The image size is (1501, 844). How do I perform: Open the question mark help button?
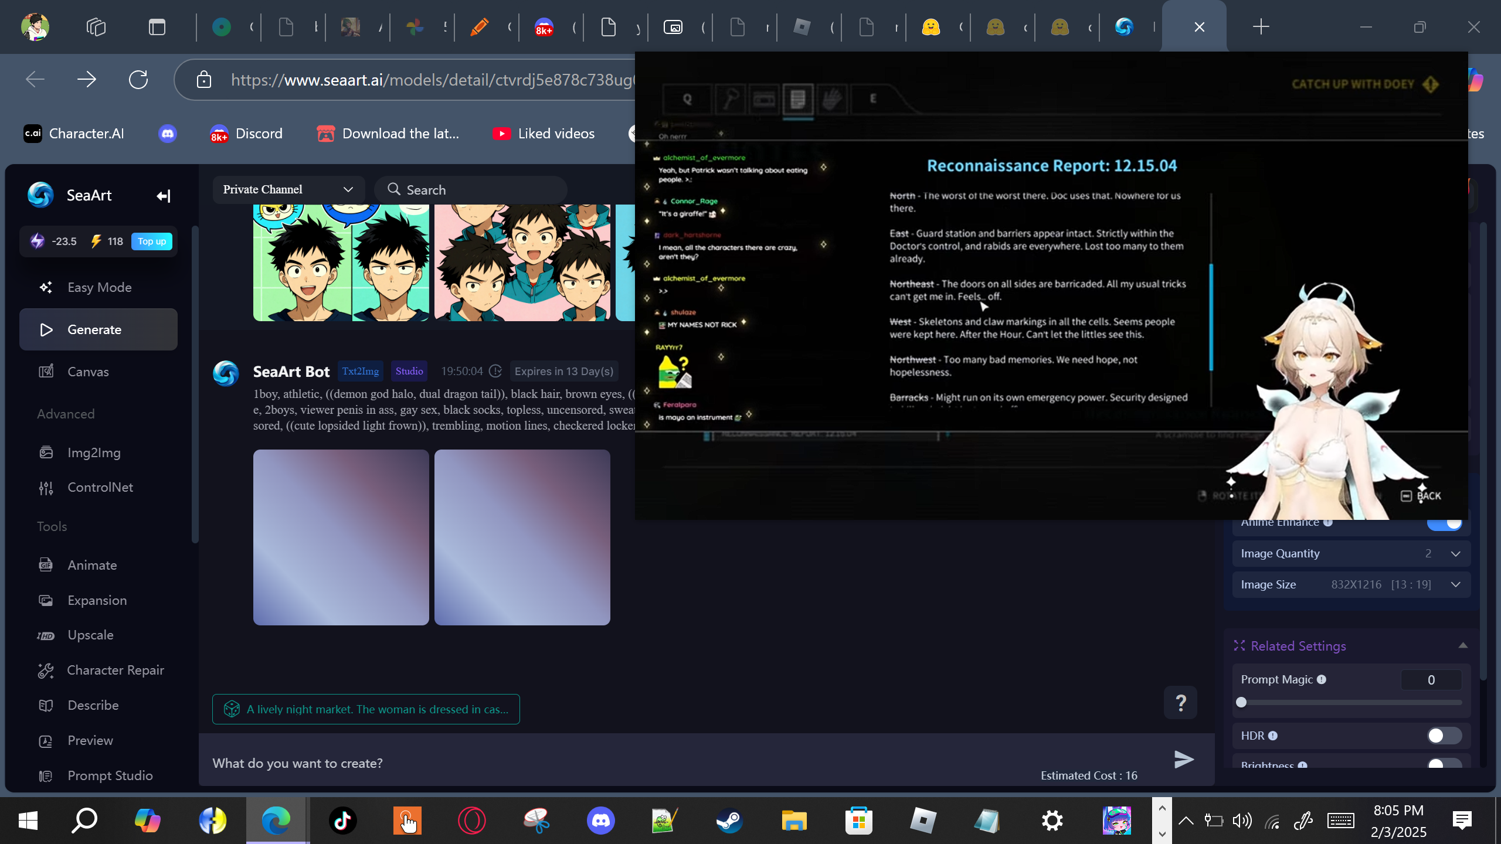pyautogui.click(x=1180, y=702)
